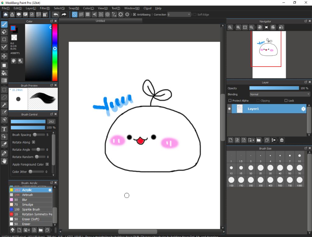
Task: Select the Smudge brush
Action: (31, 205)
